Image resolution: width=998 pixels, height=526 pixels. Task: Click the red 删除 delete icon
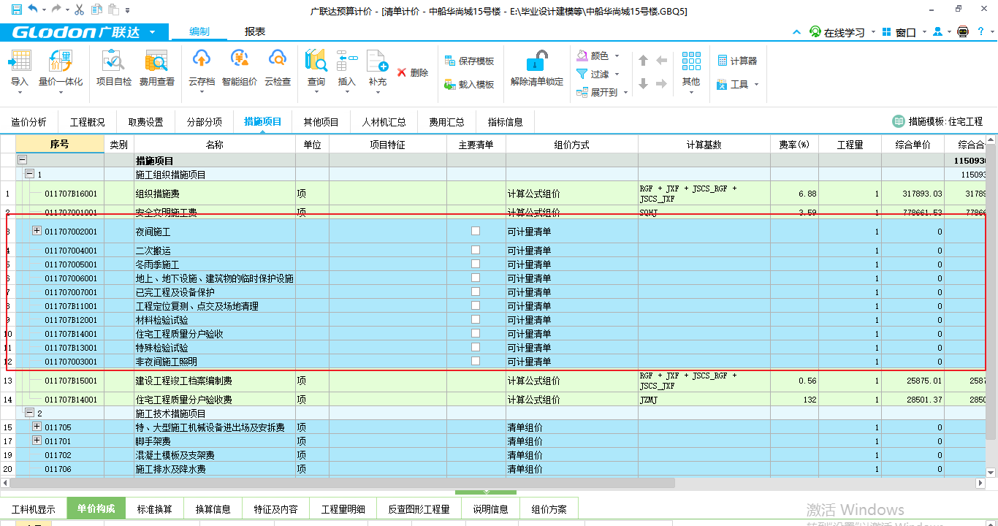tap(402, 72)
